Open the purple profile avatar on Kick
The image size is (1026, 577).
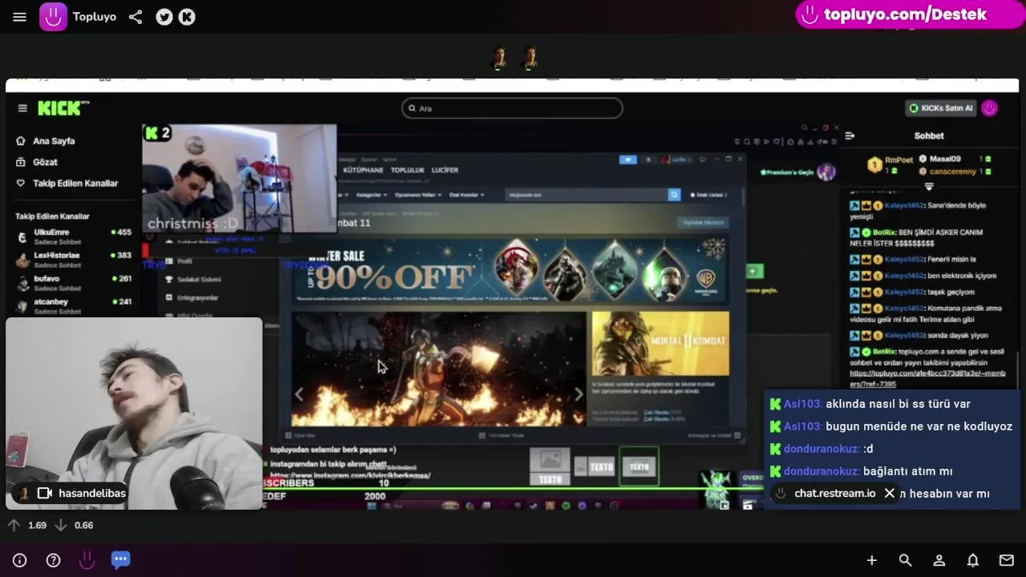tap(990, 108)
